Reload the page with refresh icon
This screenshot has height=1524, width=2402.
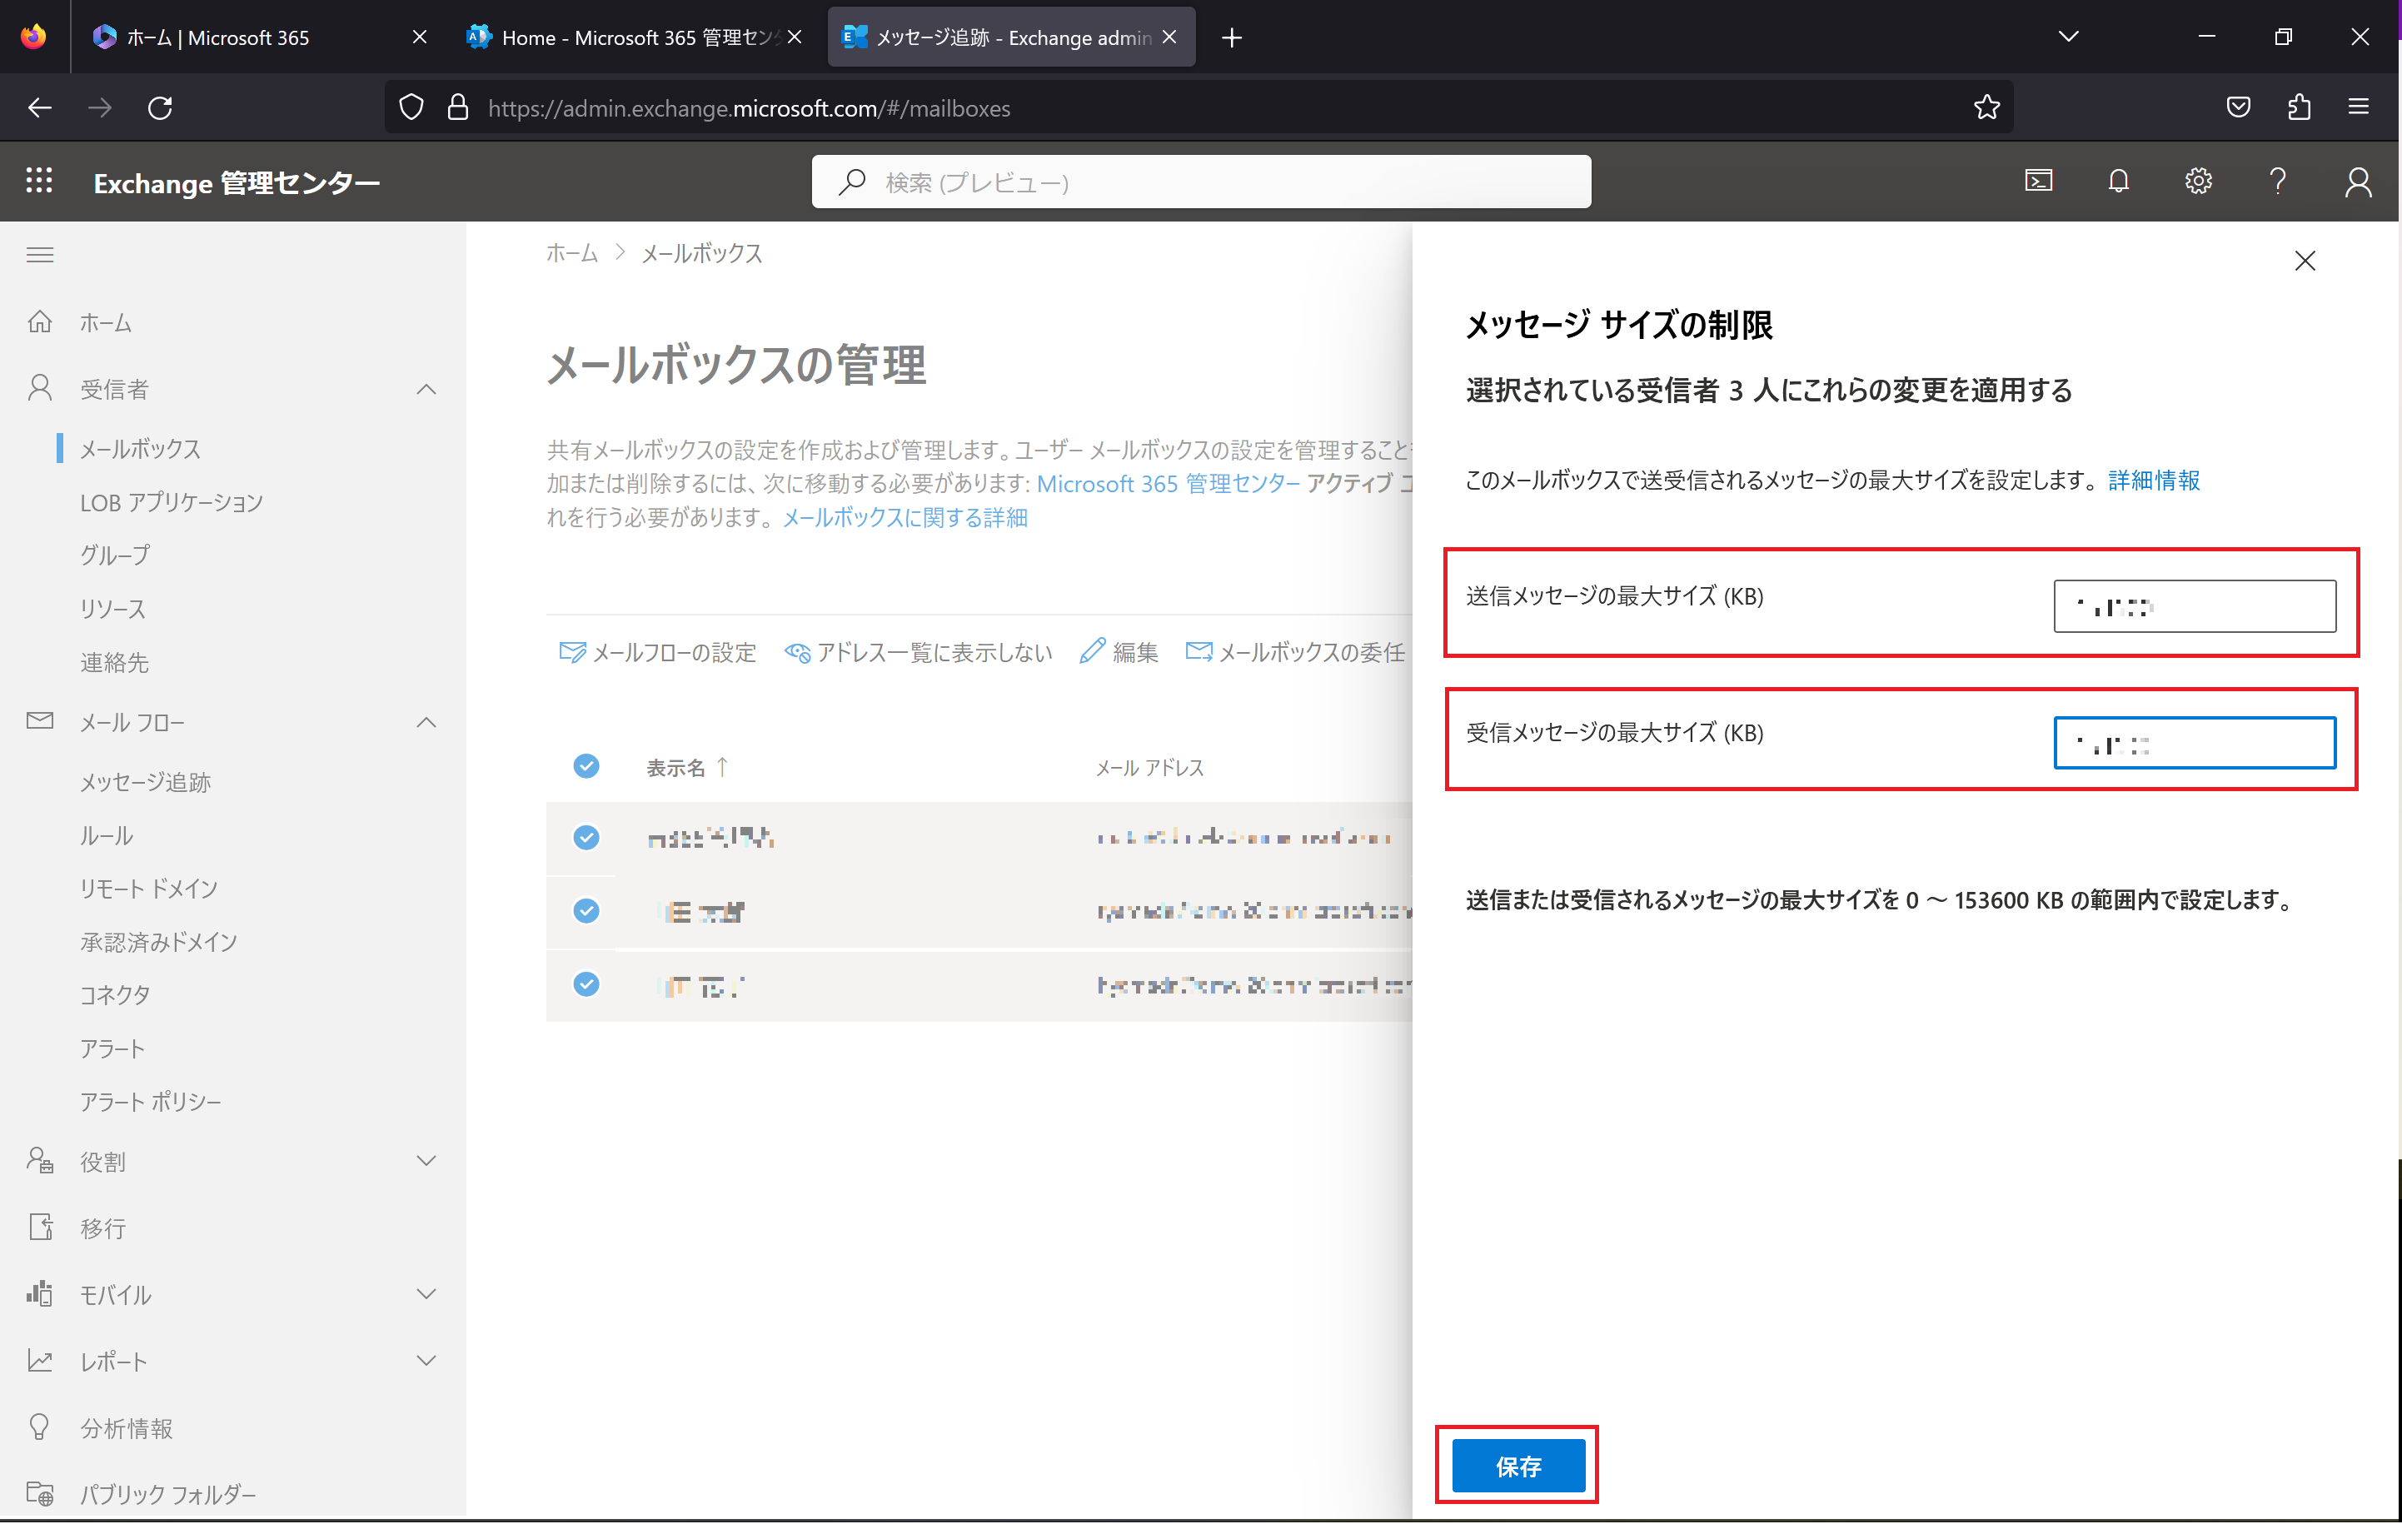tap(161, 107)
